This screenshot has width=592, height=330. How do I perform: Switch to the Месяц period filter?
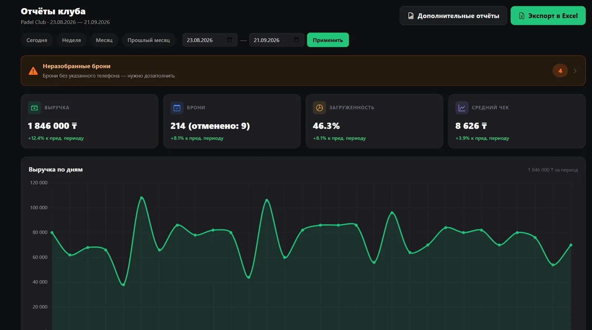[x=104, y=40]
